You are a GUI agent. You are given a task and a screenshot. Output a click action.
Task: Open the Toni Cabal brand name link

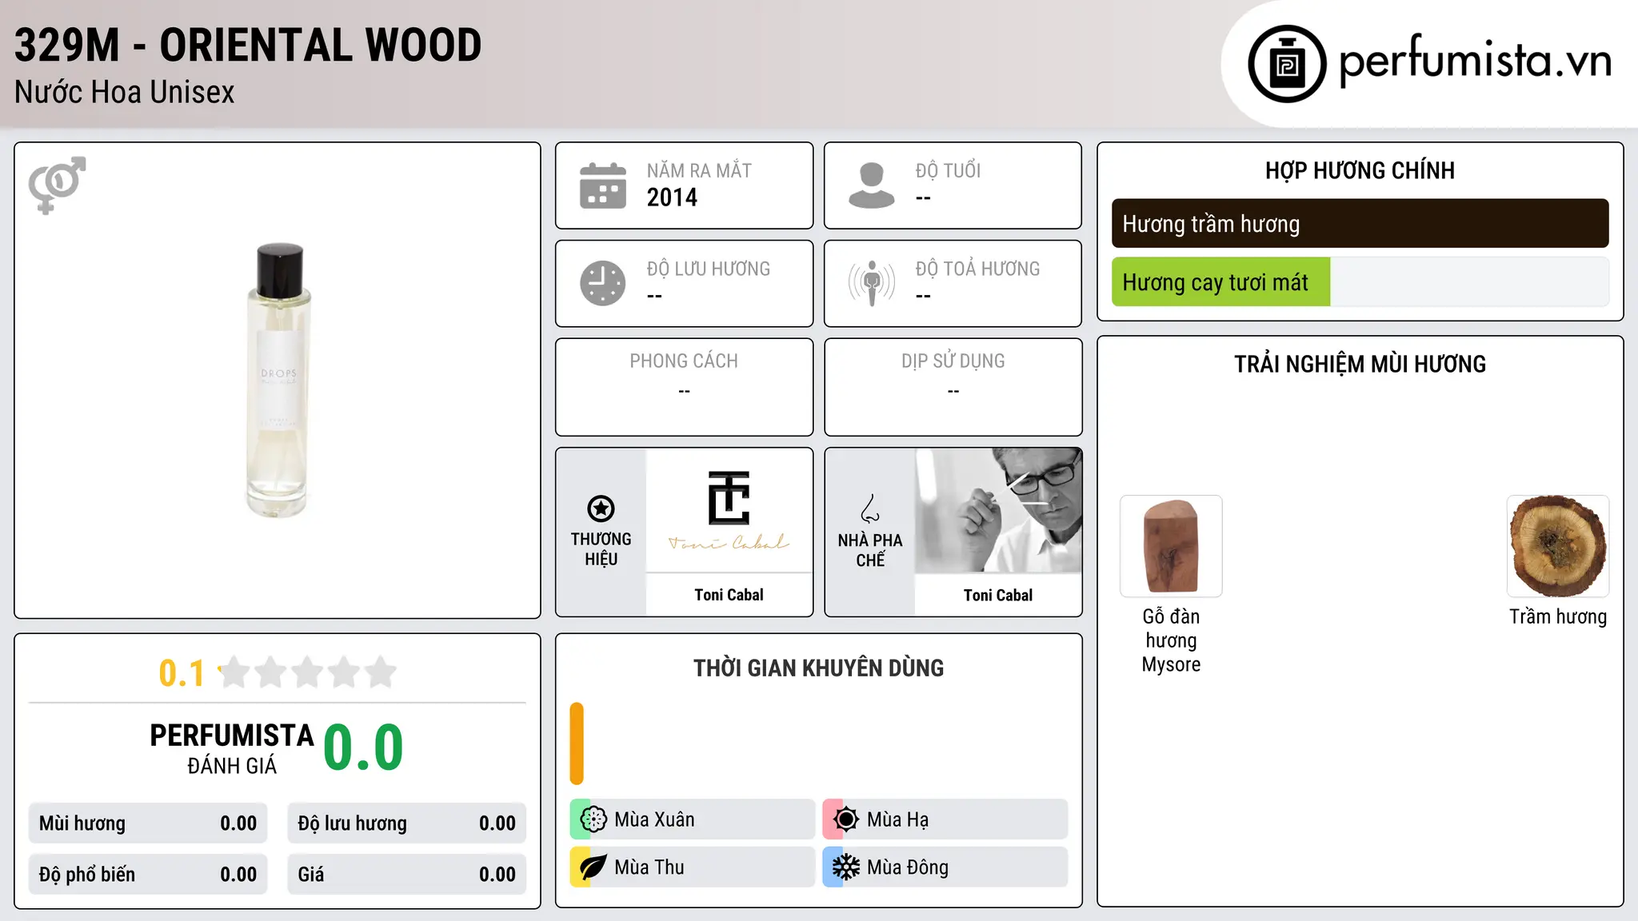pos(729,595)
